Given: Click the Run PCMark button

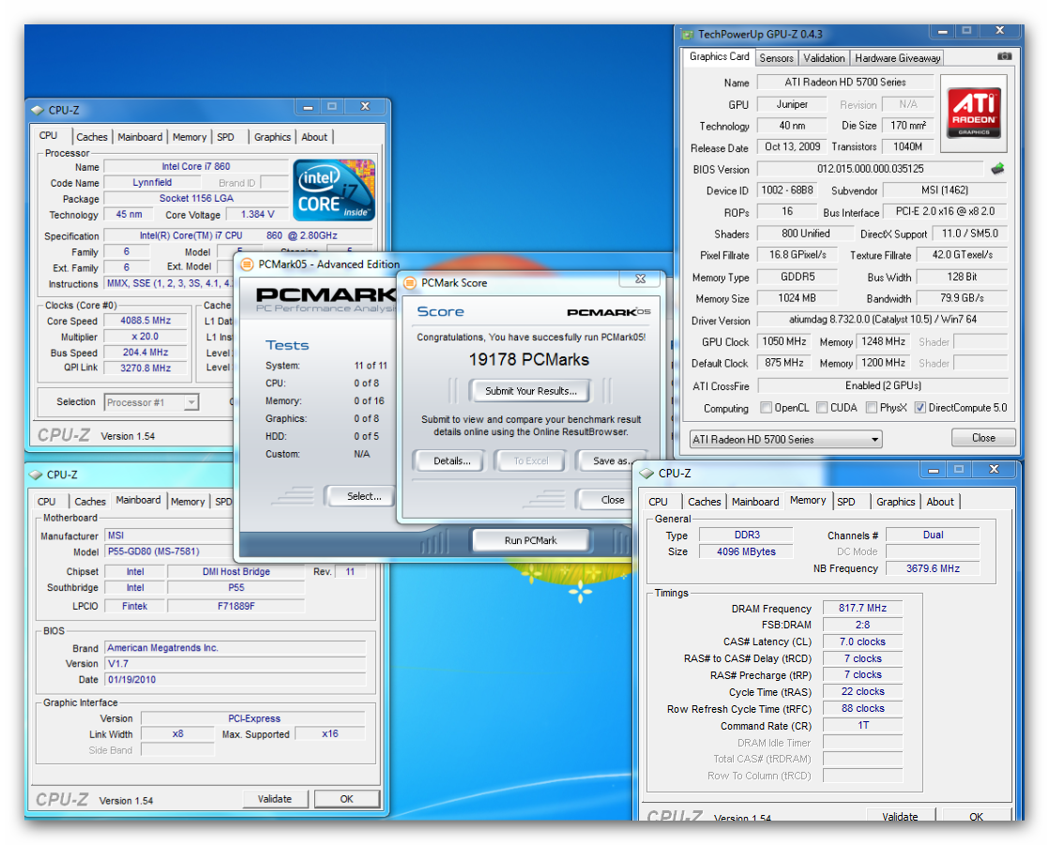Looking at the screenshot, I should (530, 540).
